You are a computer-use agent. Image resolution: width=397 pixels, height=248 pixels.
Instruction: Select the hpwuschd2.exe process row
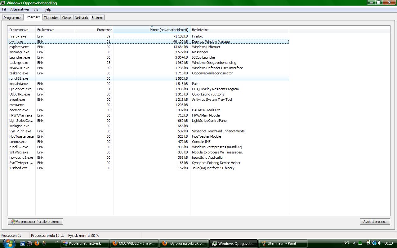pyautogui.click(x=148, y=157)
